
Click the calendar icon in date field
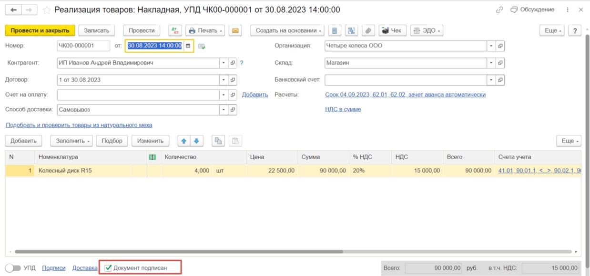pyautogui.click(x=188, y=46)
